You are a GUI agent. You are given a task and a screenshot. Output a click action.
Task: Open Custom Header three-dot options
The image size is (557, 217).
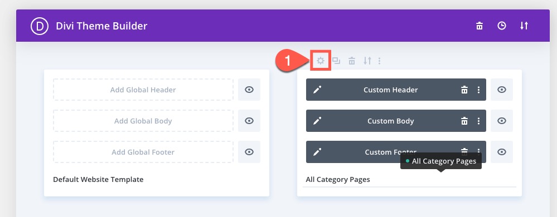478,90
